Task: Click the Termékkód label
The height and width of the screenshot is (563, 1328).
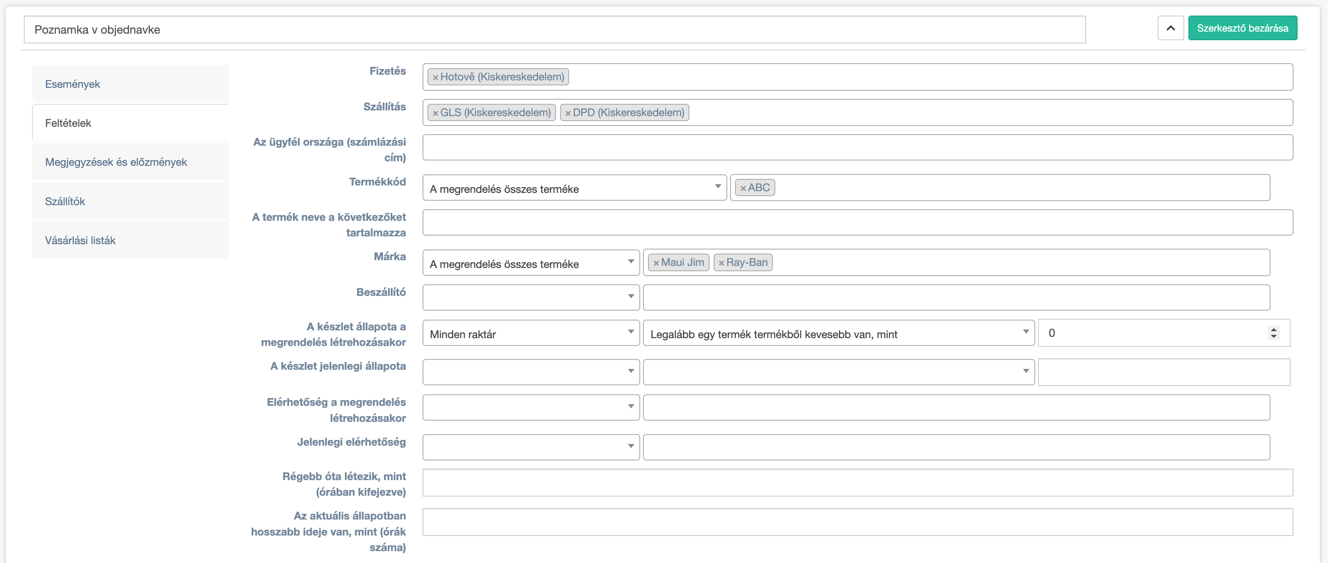Action: click(x=377, y=182)
